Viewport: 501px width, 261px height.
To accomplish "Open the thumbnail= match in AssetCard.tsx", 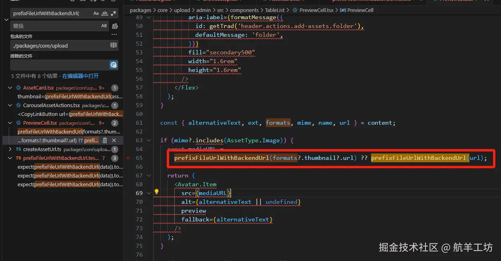I will [70, 97].
